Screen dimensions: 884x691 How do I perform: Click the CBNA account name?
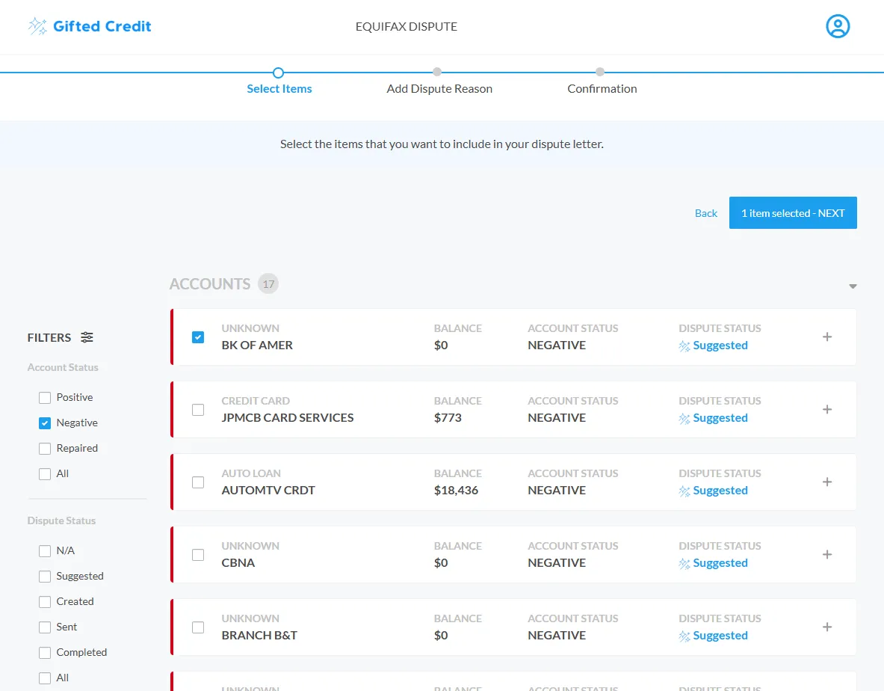(238, 563)
